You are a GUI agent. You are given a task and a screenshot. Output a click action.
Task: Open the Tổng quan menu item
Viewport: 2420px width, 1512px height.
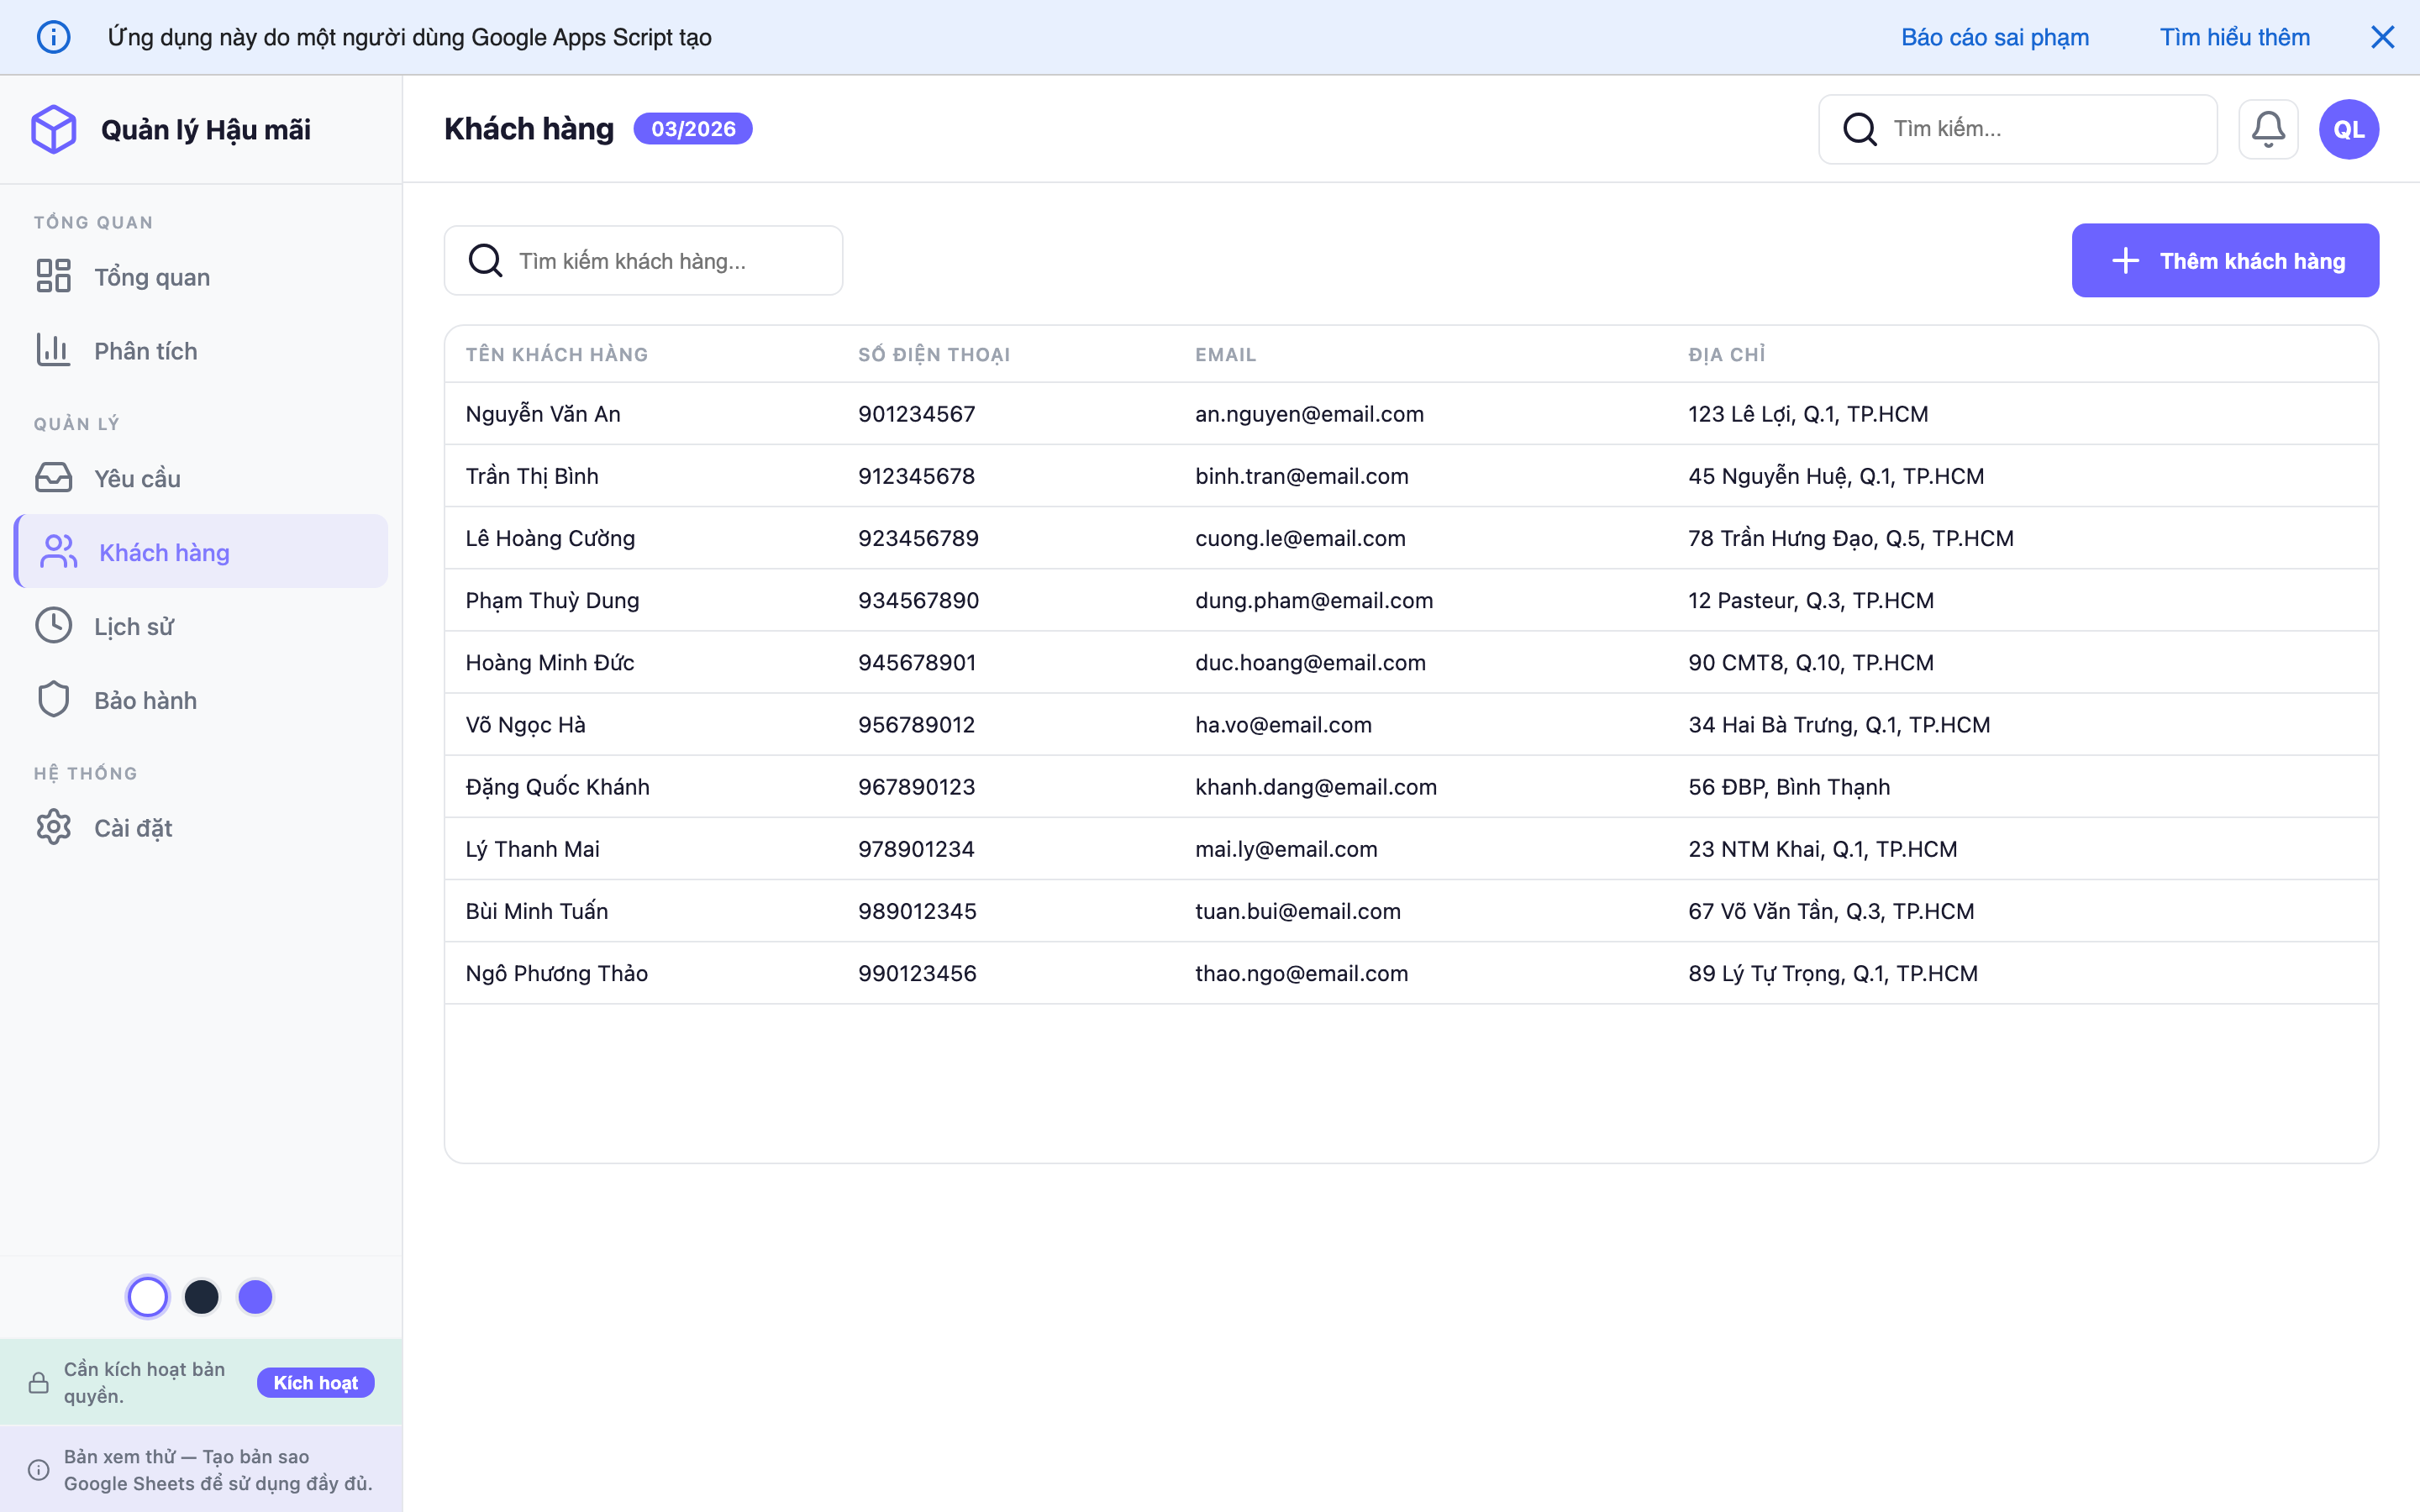pos(152,277)
